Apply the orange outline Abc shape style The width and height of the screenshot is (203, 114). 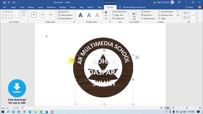pos(51,15)
